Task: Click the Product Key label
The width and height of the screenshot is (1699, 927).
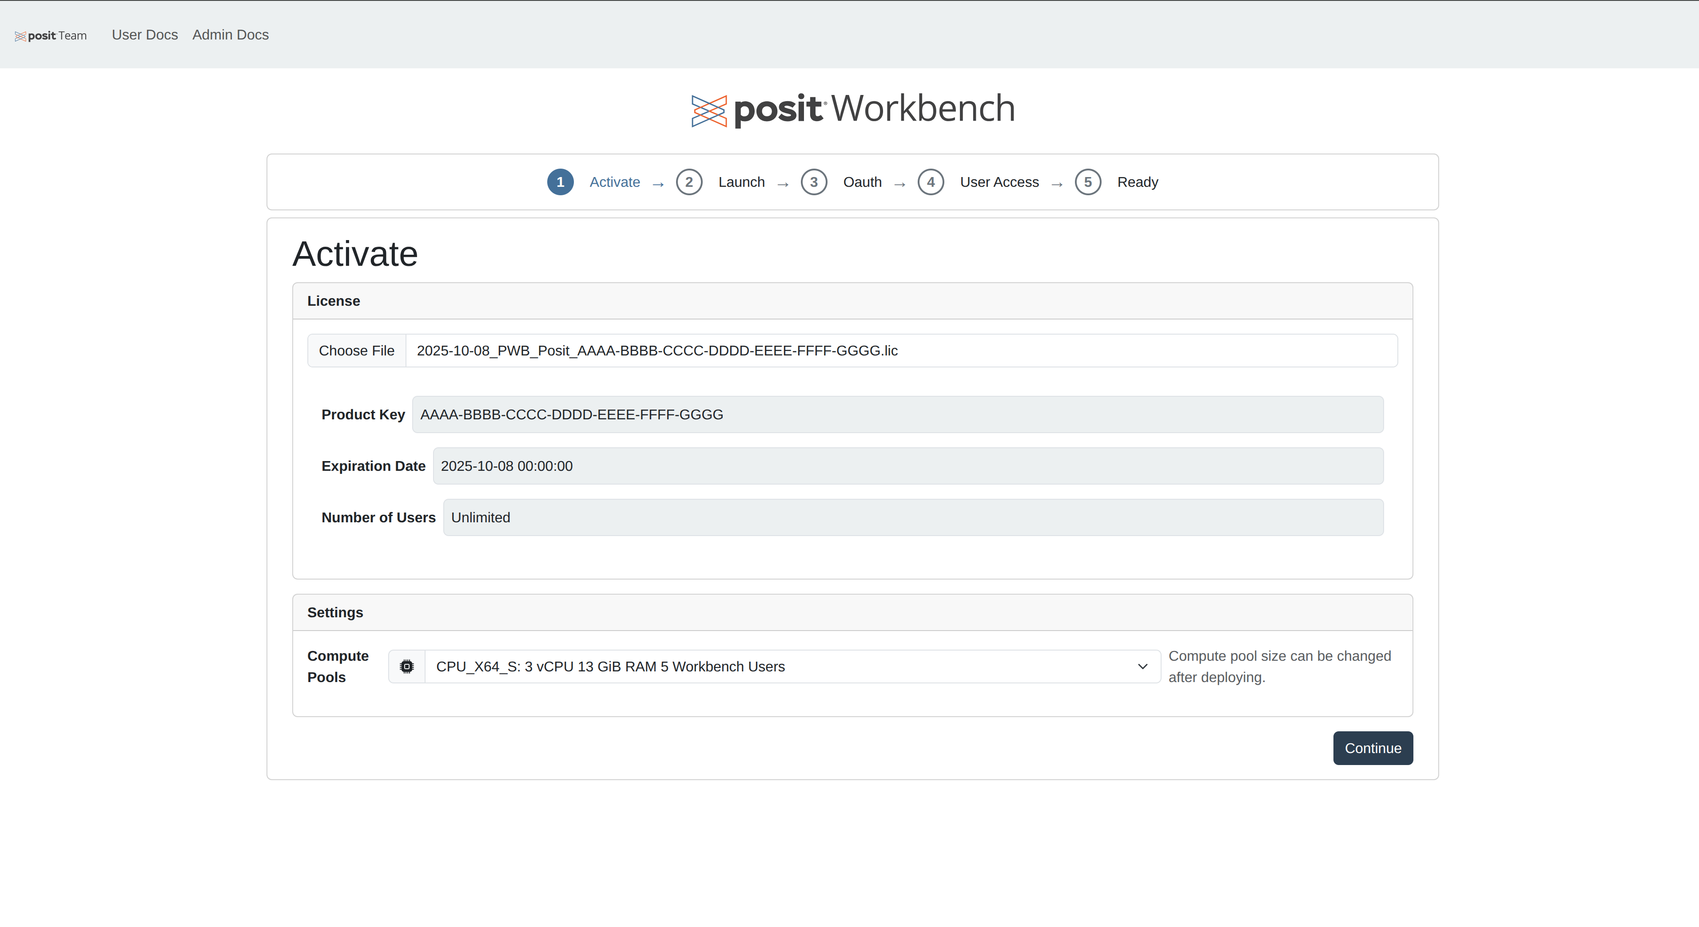Action: (x=363, y=415)
